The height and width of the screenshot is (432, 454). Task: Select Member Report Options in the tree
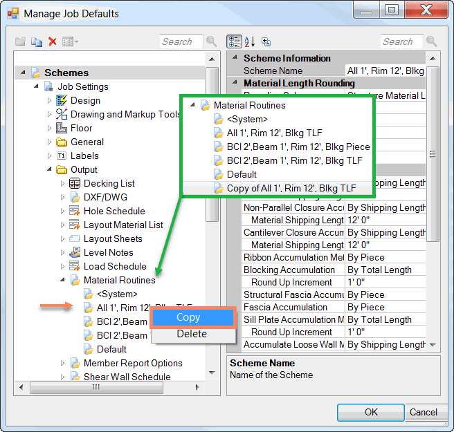133,363
